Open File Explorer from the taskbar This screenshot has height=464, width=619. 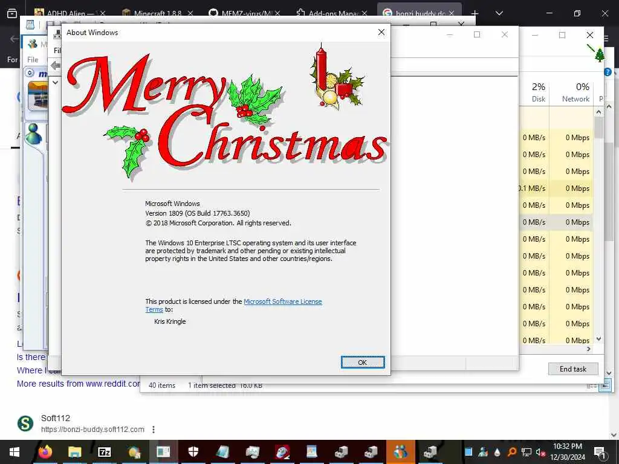pos(74,452)
